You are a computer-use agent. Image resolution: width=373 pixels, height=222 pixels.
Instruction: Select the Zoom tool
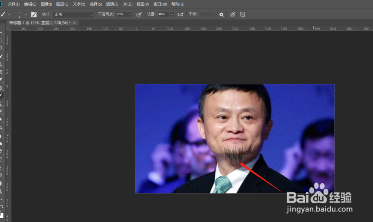click(1, 191)
